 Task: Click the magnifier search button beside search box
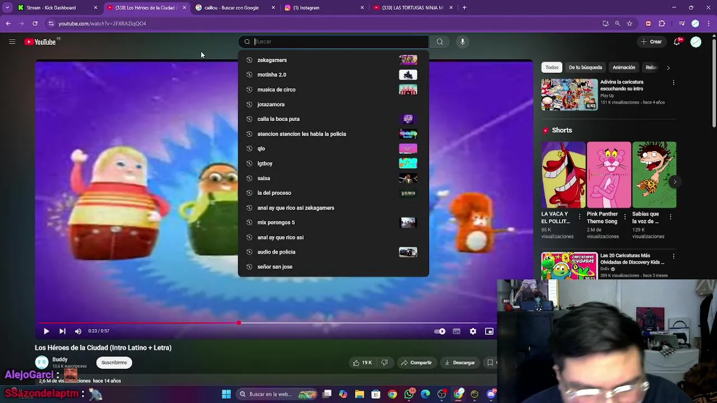click(x=440, y=41)
